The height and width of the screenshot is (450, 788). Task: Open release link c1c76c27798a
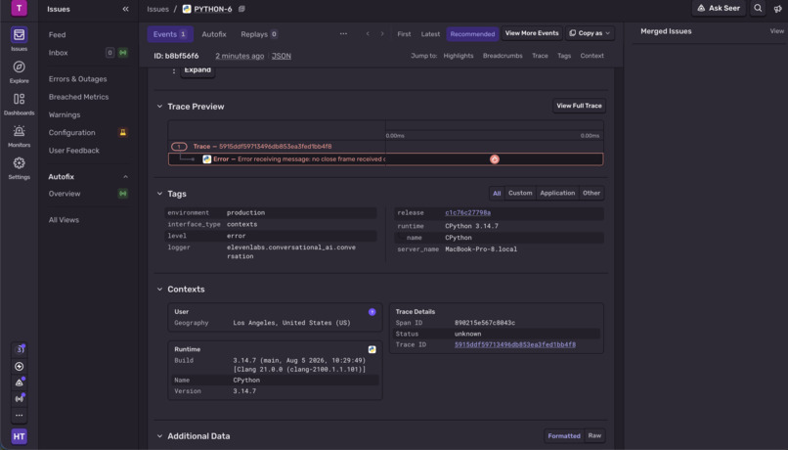(x=468, y=212)
